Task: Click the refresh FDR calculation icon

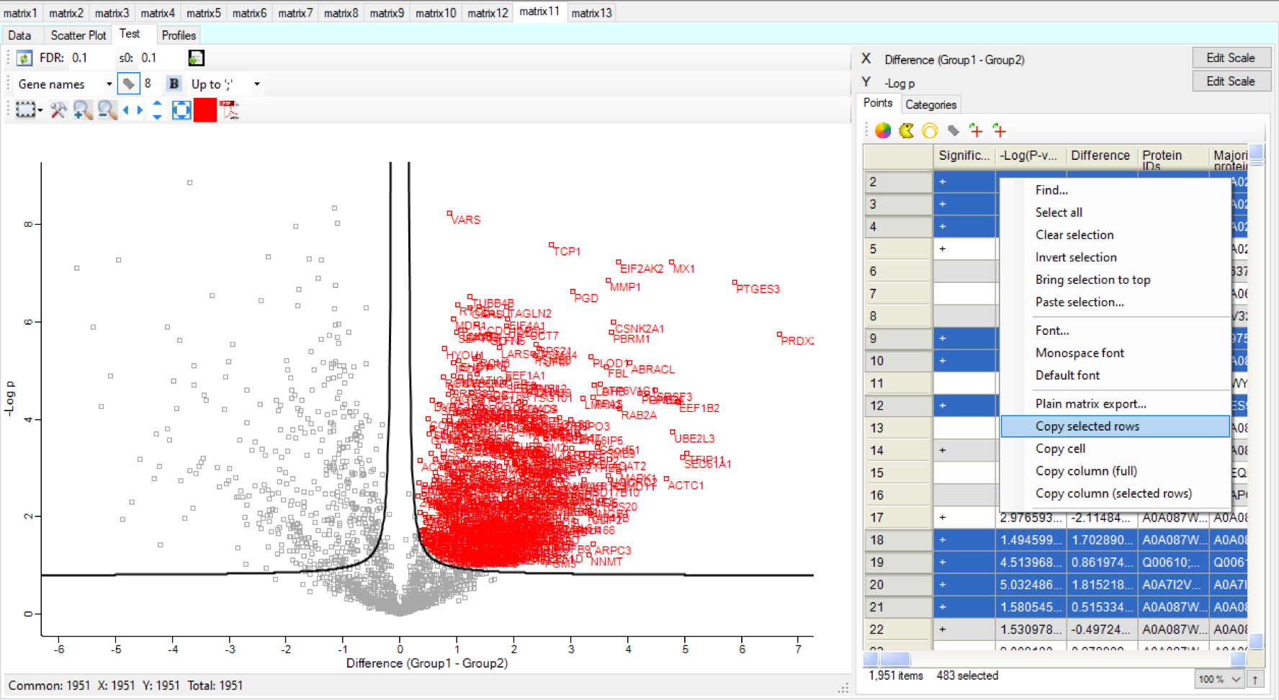Action: [x=24, y=58]
